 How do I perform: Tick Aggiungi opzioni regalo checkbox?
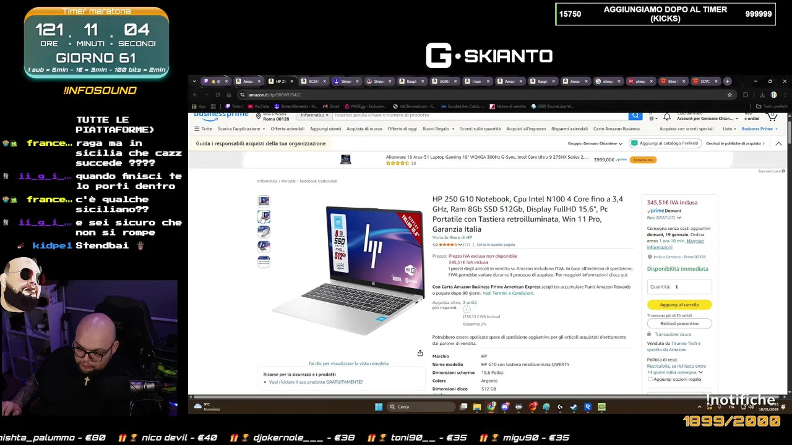[x=650, y=379]
